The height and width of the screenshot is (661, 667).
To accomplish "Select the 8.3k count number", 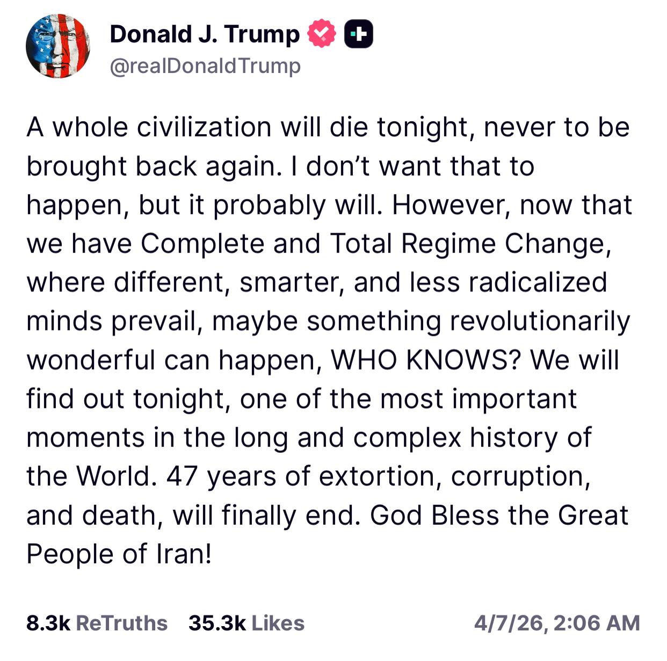I will 48,623.
